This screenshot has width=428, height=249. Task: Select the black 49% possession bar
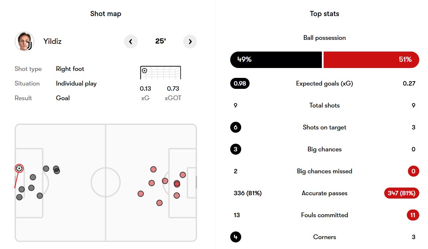276,60
